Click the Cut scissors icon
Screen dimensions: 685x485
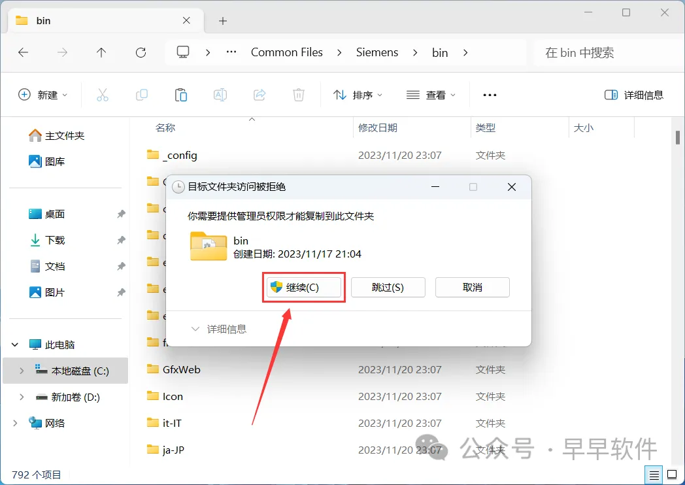point(103,95)
